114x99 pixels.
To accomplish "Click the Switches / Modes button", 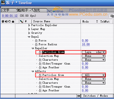I will tap(95, 96).
